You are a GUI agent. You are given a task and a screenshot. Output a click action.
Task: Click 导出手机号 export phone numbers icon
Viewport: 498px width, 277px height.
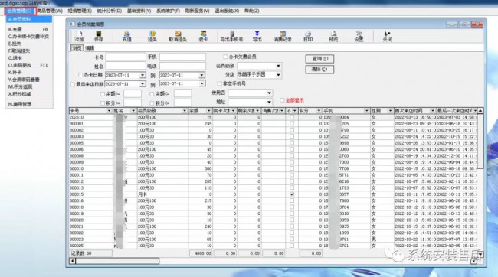(231, 36)
